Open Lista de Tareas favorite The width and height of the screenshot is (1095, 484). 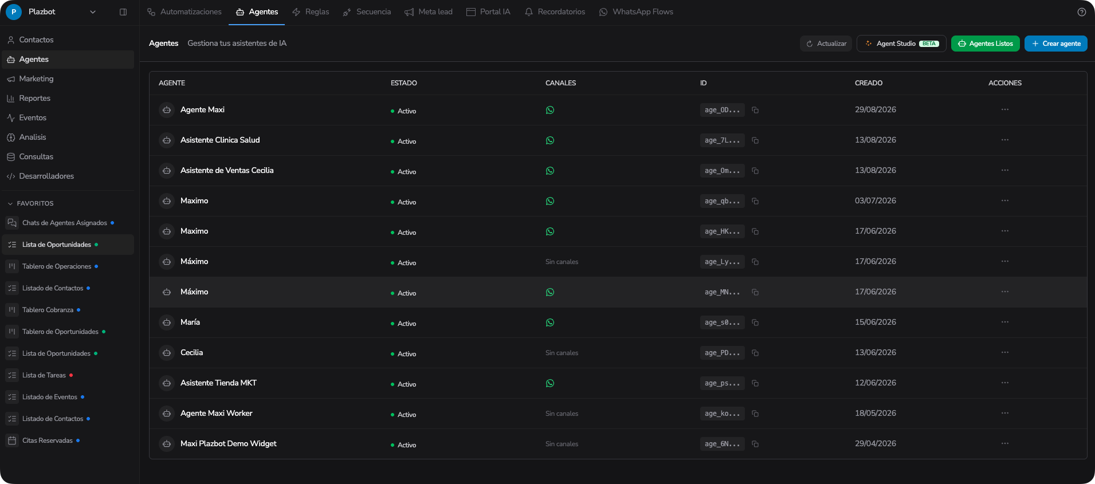pyautogui.click(x=68, y=375)
